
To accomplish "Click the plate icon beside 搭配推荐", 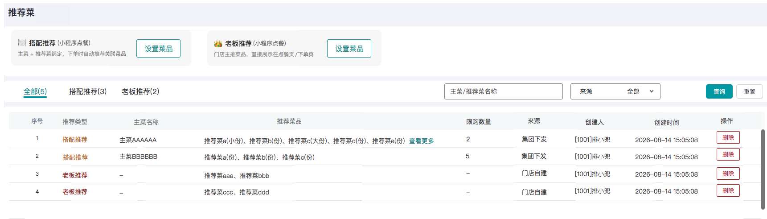I will [22, 43].
